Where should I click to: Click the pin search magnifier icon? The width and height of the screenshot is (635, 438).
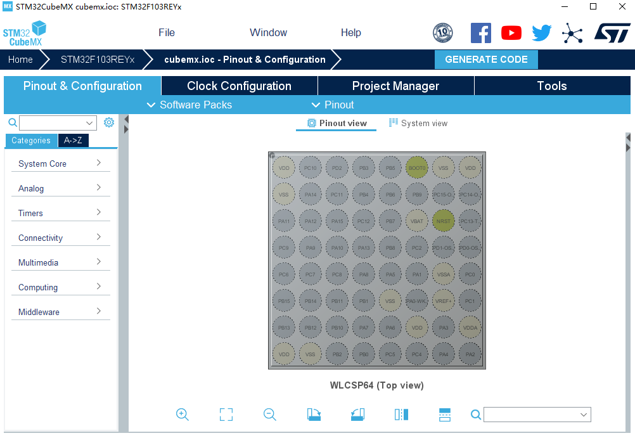(476, 415)
